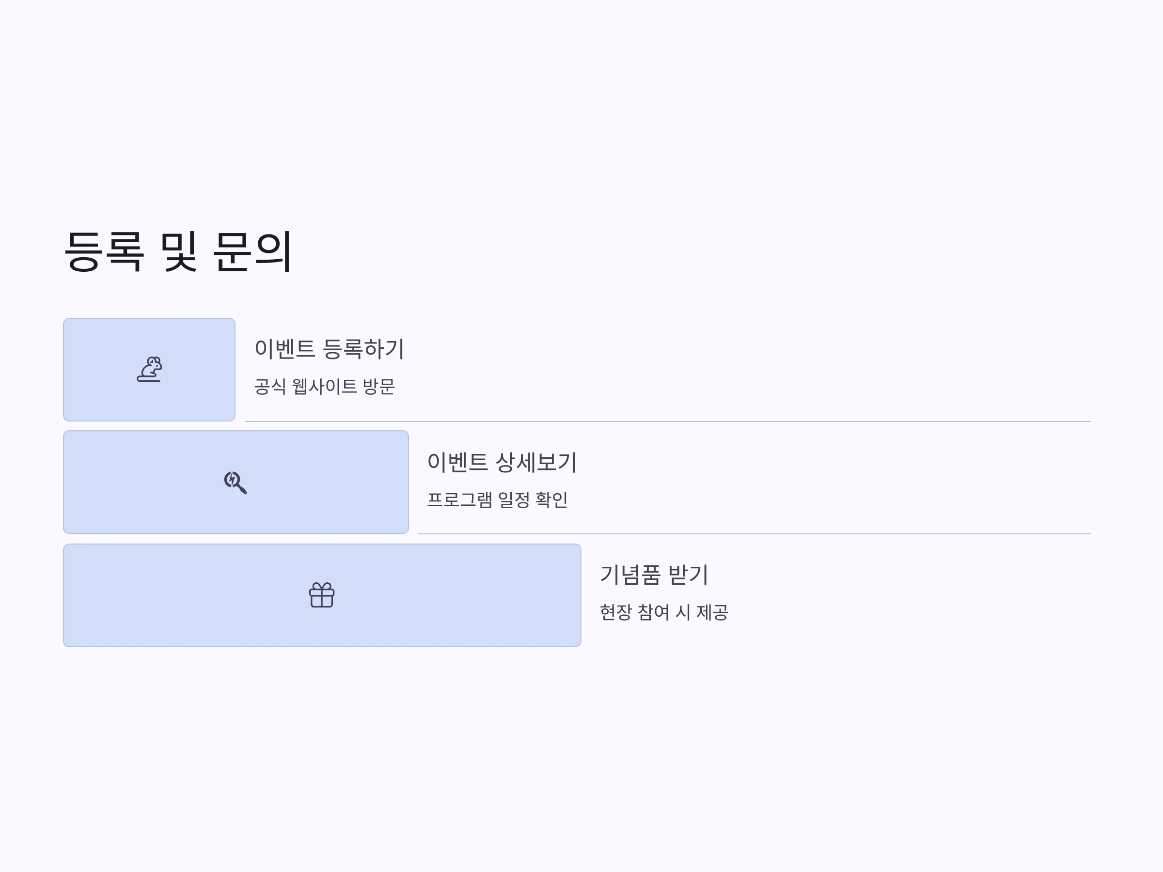The height and width of the screenshot is (872, 1163).
Task: Click 상세보기 in the second heading
Action: [536, 462]
